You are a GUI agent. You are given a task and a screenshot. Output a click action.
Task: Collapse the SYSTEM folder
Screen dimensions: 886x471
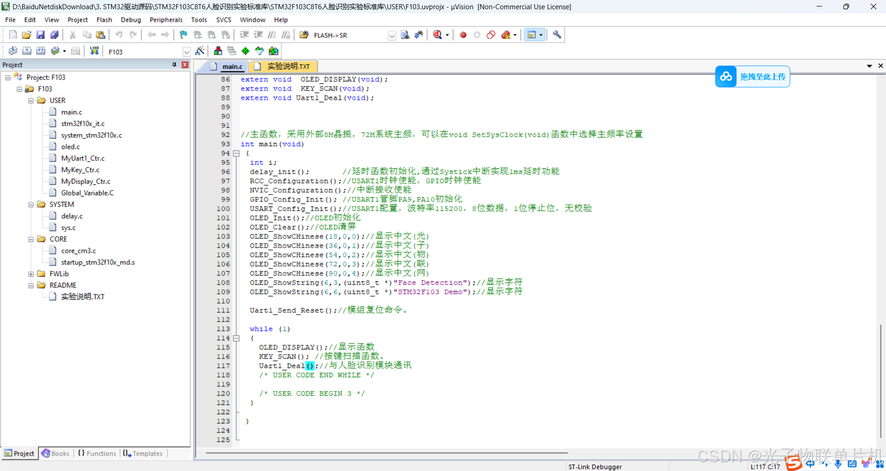coord(31,205)
